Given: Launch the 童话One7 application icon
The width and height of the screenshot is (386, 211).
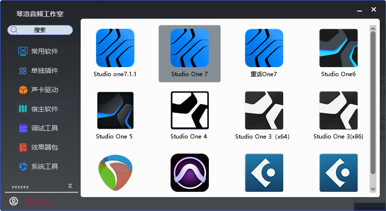Looking at the screenshot, I should pyautogui.click(x=264, y=48).
